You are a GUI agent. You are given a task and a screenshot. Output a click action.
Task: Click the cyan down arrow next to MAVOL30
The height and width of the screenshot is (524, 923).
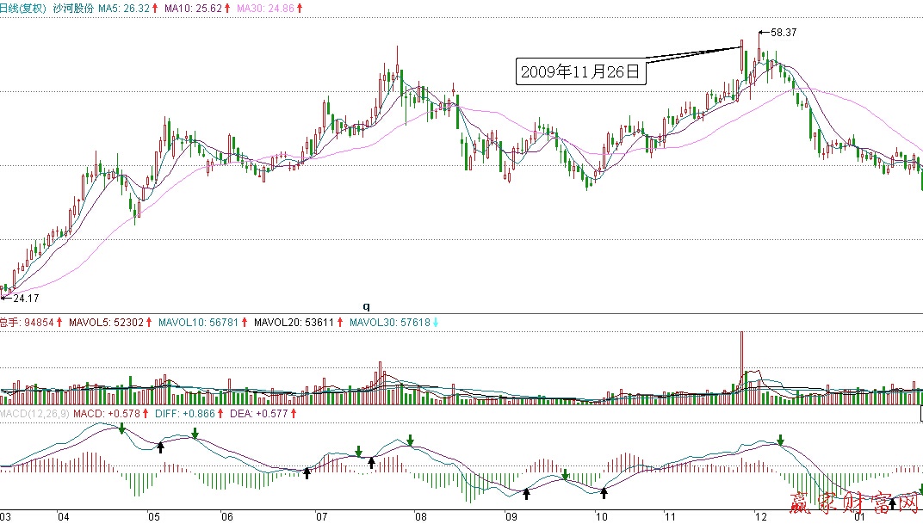point(435,323)
